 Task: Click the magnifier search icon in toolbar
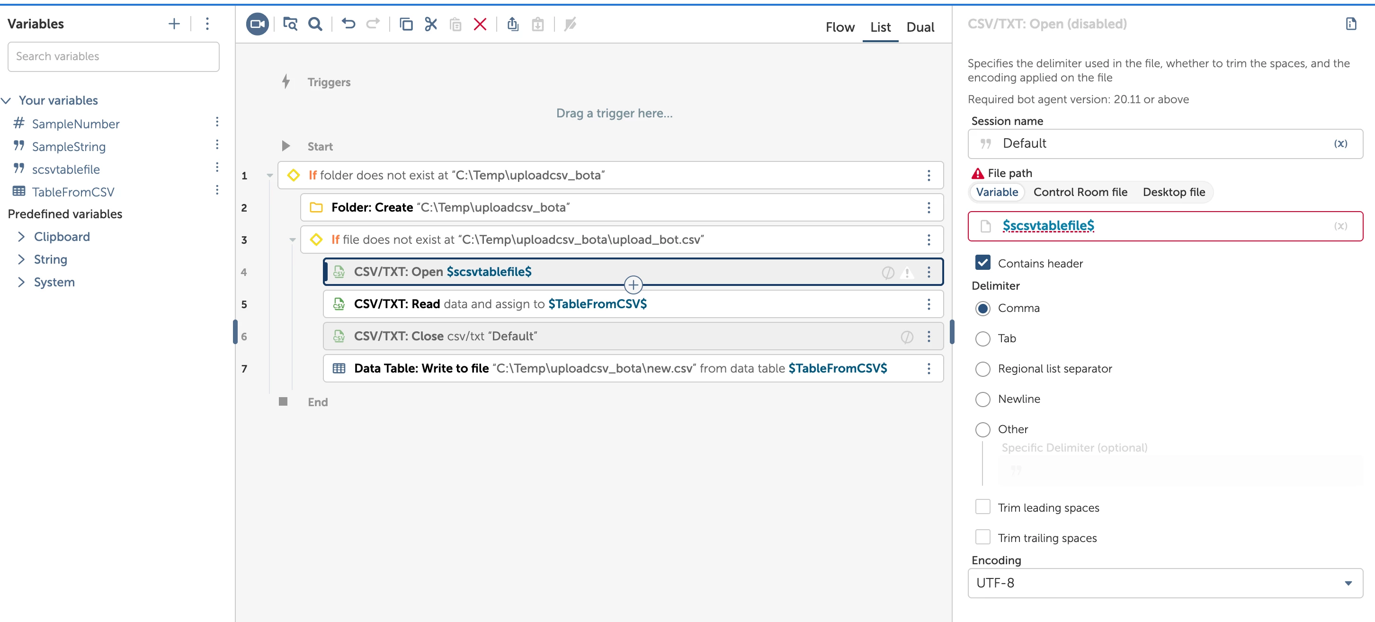point(315,24)
